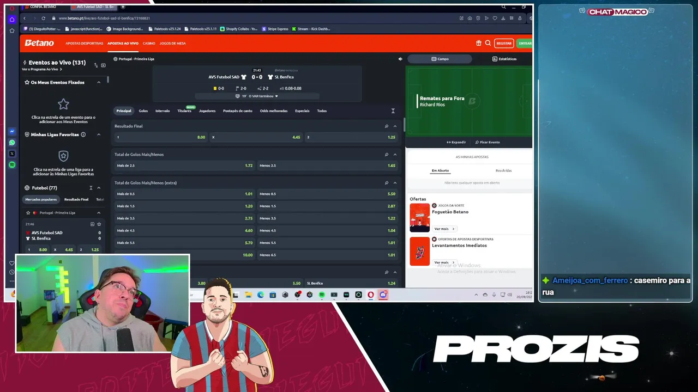Open Discord from the Windows taskbar
The width and height of the screenshot is (698, 392).
tap(383, 295)
